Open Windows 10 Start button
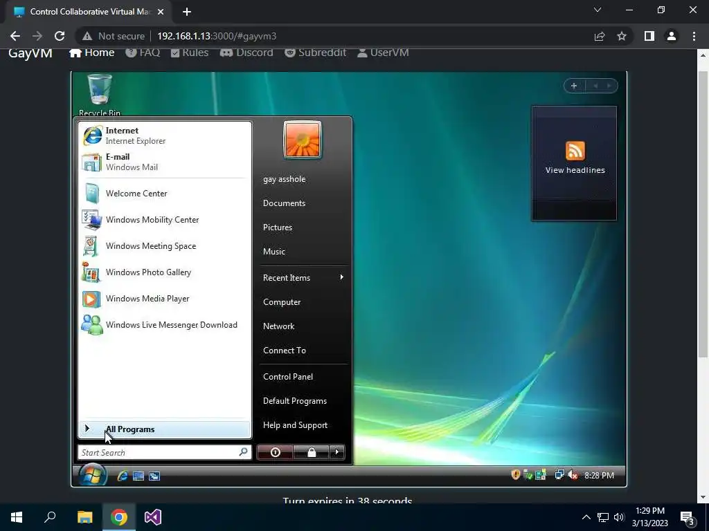This screenshot has width=709, height=531. [17, 517]
